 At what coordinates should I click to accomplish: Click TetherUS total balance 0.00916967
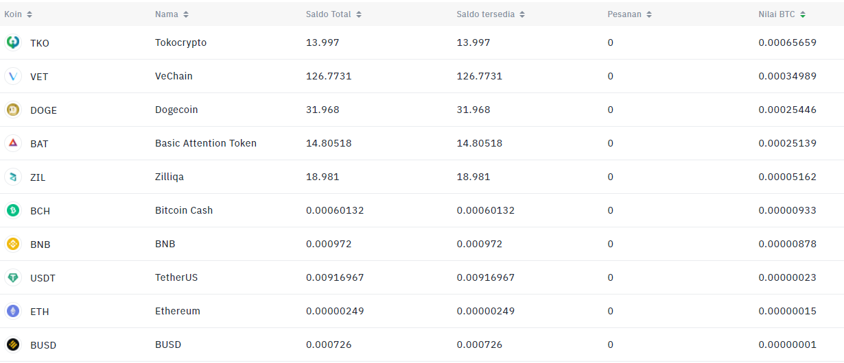(335, 277)
